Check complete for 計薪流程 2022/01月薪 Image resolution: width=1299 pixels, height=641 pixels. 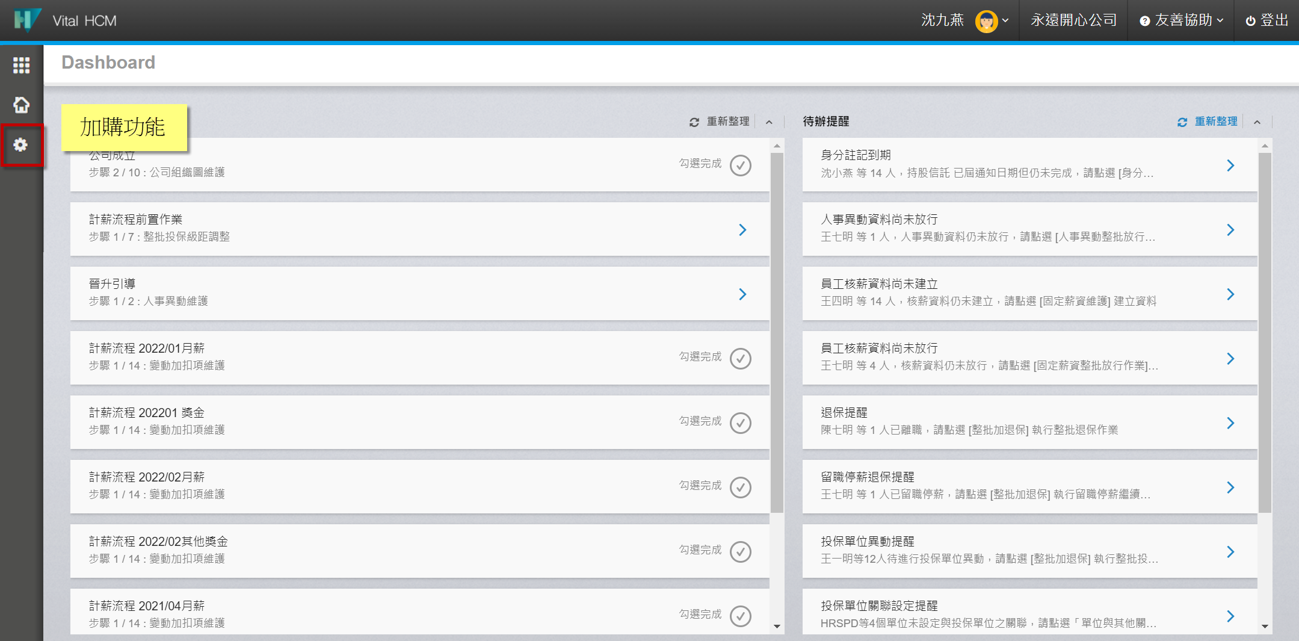(x=740, y=359)
